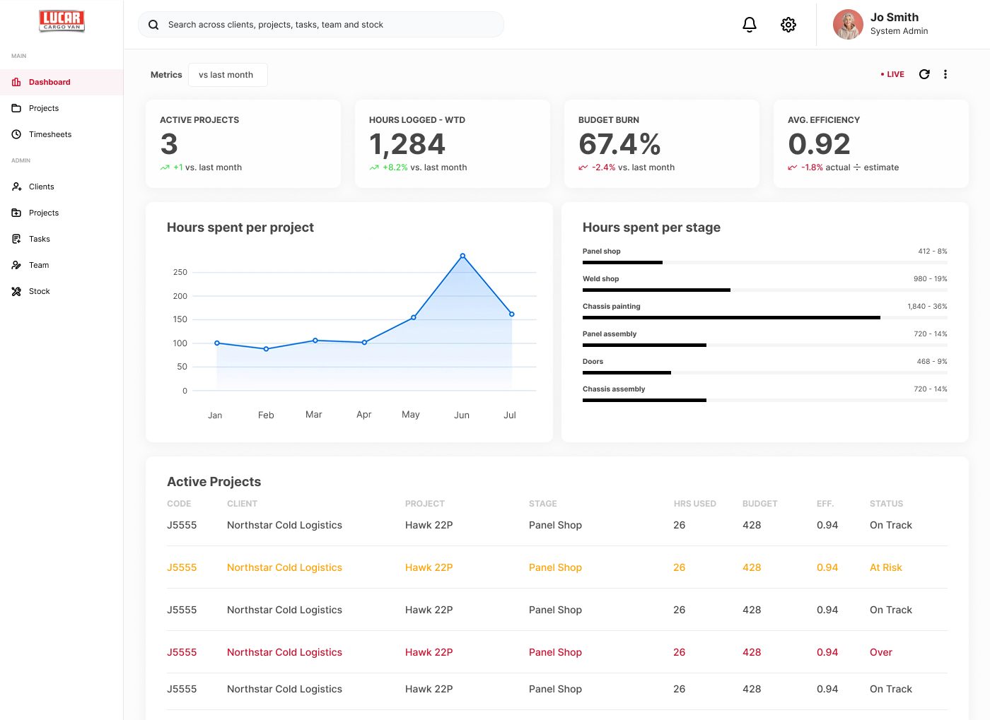Click the folder icon beside Main Projects

pyautogui.click(x=16, y=108)
